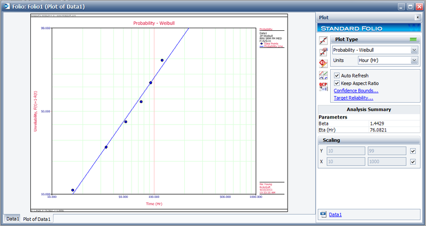
Task: Click the Y maximum field showing 99
Action: coord(387,151)
